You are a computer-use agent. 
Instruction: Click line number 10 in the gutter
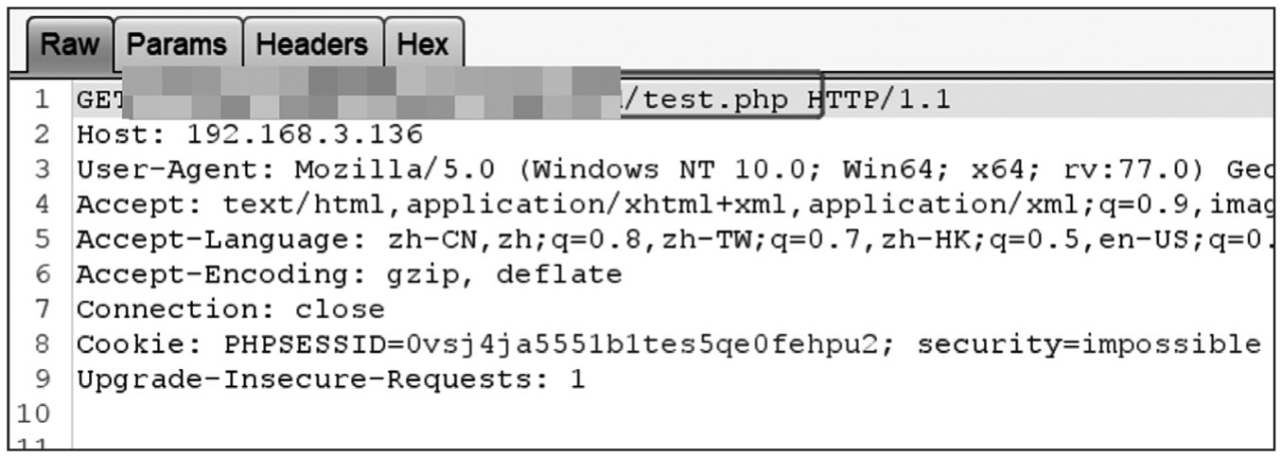click(34, 414)
